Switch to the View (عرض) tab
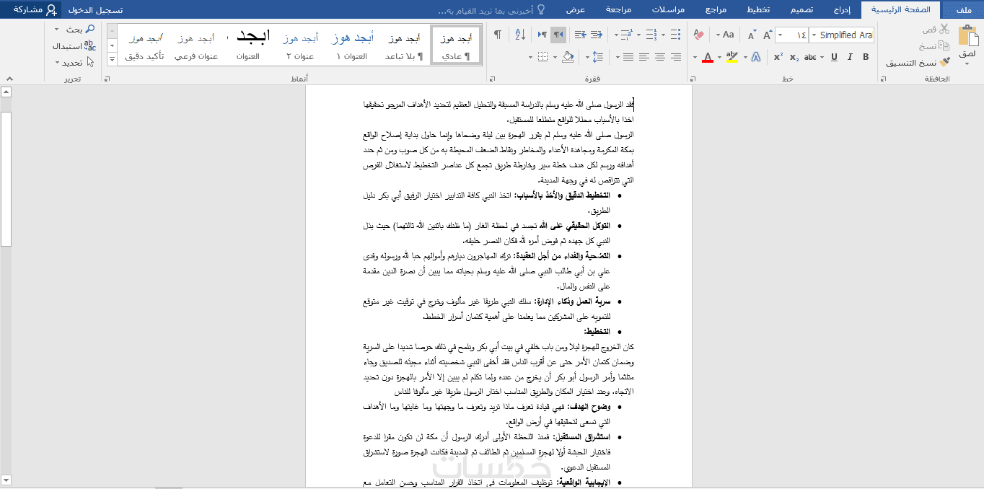This screenshot has width=984, height=489. coord(575,9)
